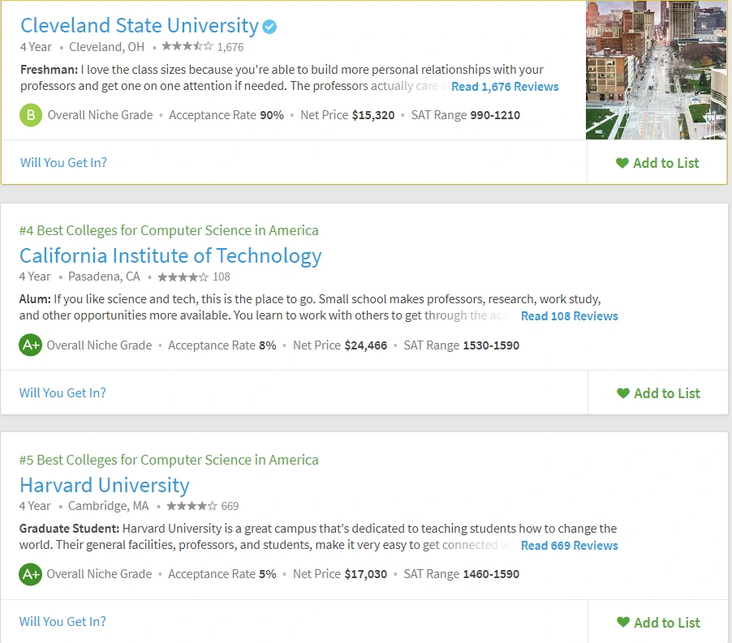The image size is (732, 643).
Task: Open the Cleveland State University page
Action: coord(139,26)
